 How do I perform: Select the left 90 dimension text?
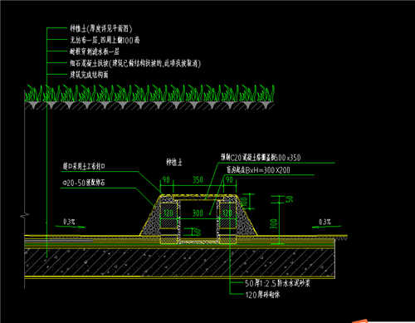click(166, 180)
